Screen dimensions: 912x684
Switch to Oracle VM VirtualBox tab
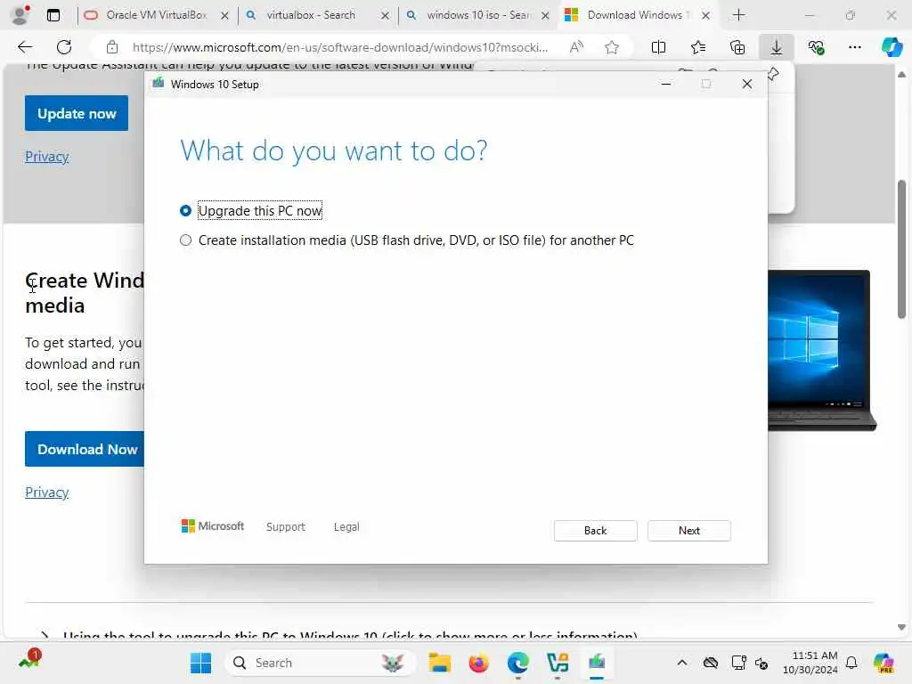click(155, 15)
